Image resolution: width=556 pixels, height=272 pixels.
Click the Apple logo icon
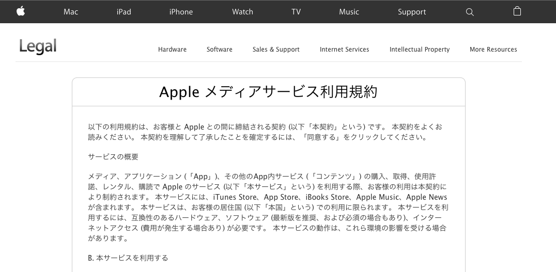(x=21, y=11)
